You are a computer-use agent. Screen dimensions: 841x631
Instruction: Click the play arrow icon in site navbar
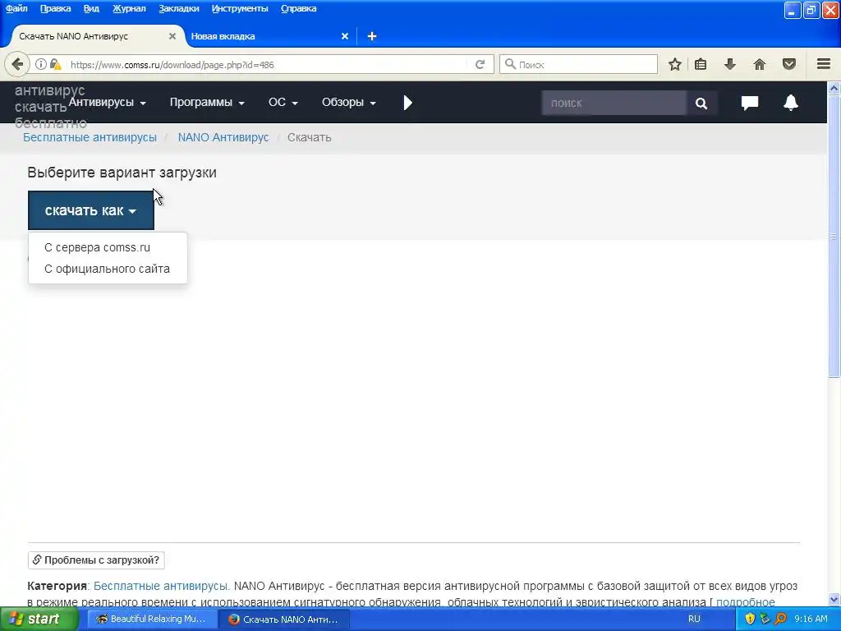(407, 103)
